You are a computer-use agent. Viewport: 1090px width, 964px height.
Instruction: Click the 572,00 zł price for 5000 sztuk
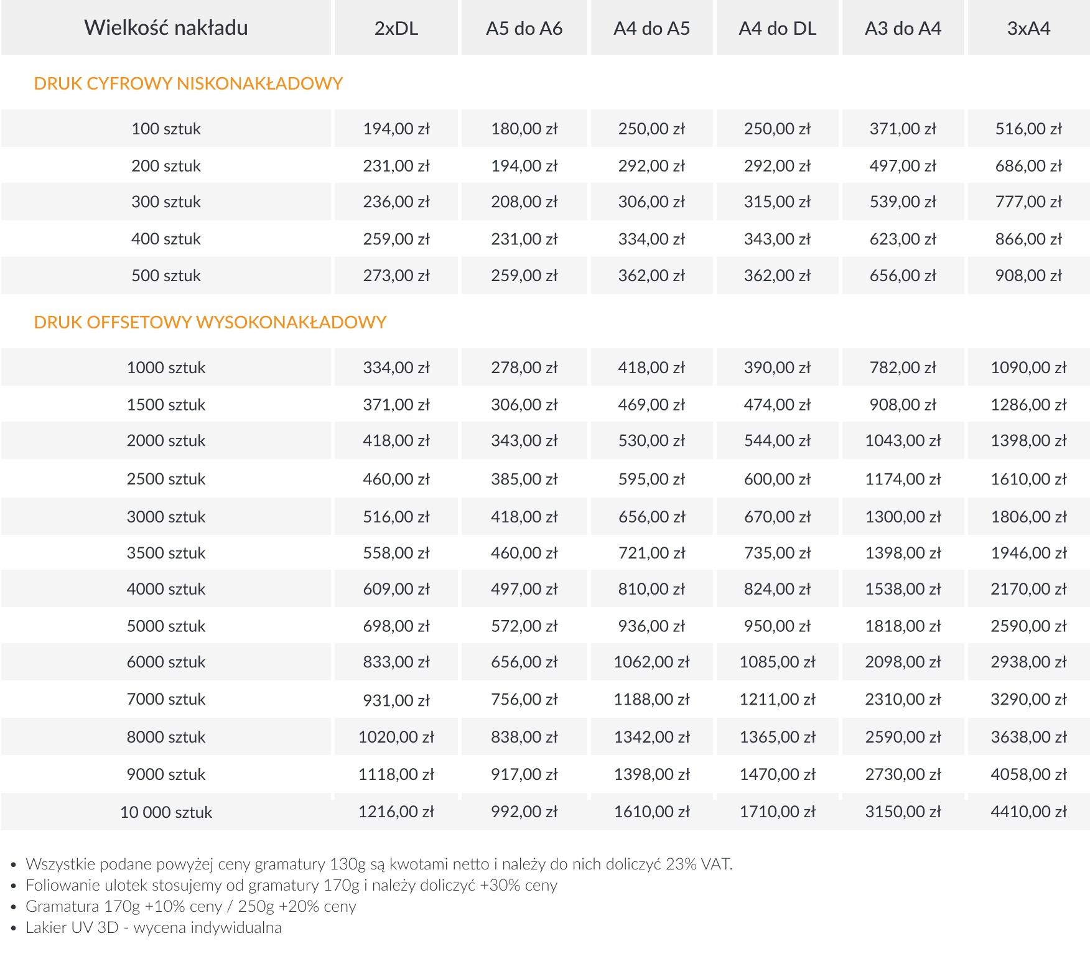tap(524, 626)
